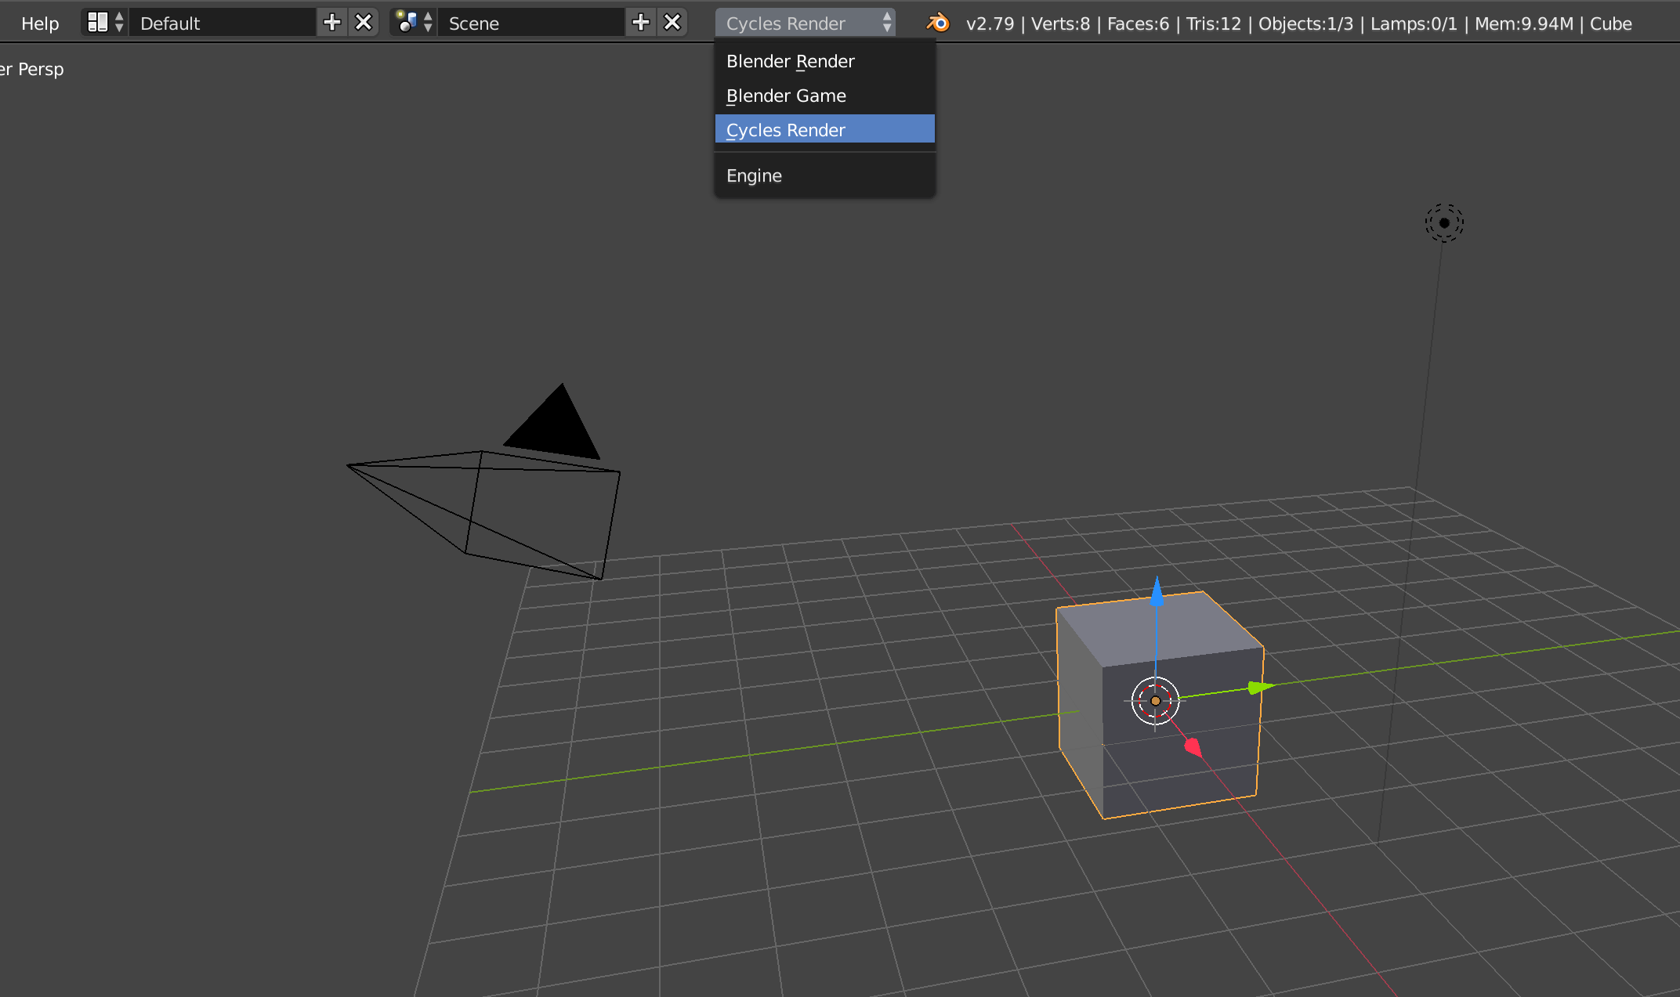Screen dimensions: 1680x997
Task: Select highlighted Cycles Render option
Action: pos(786,130)
